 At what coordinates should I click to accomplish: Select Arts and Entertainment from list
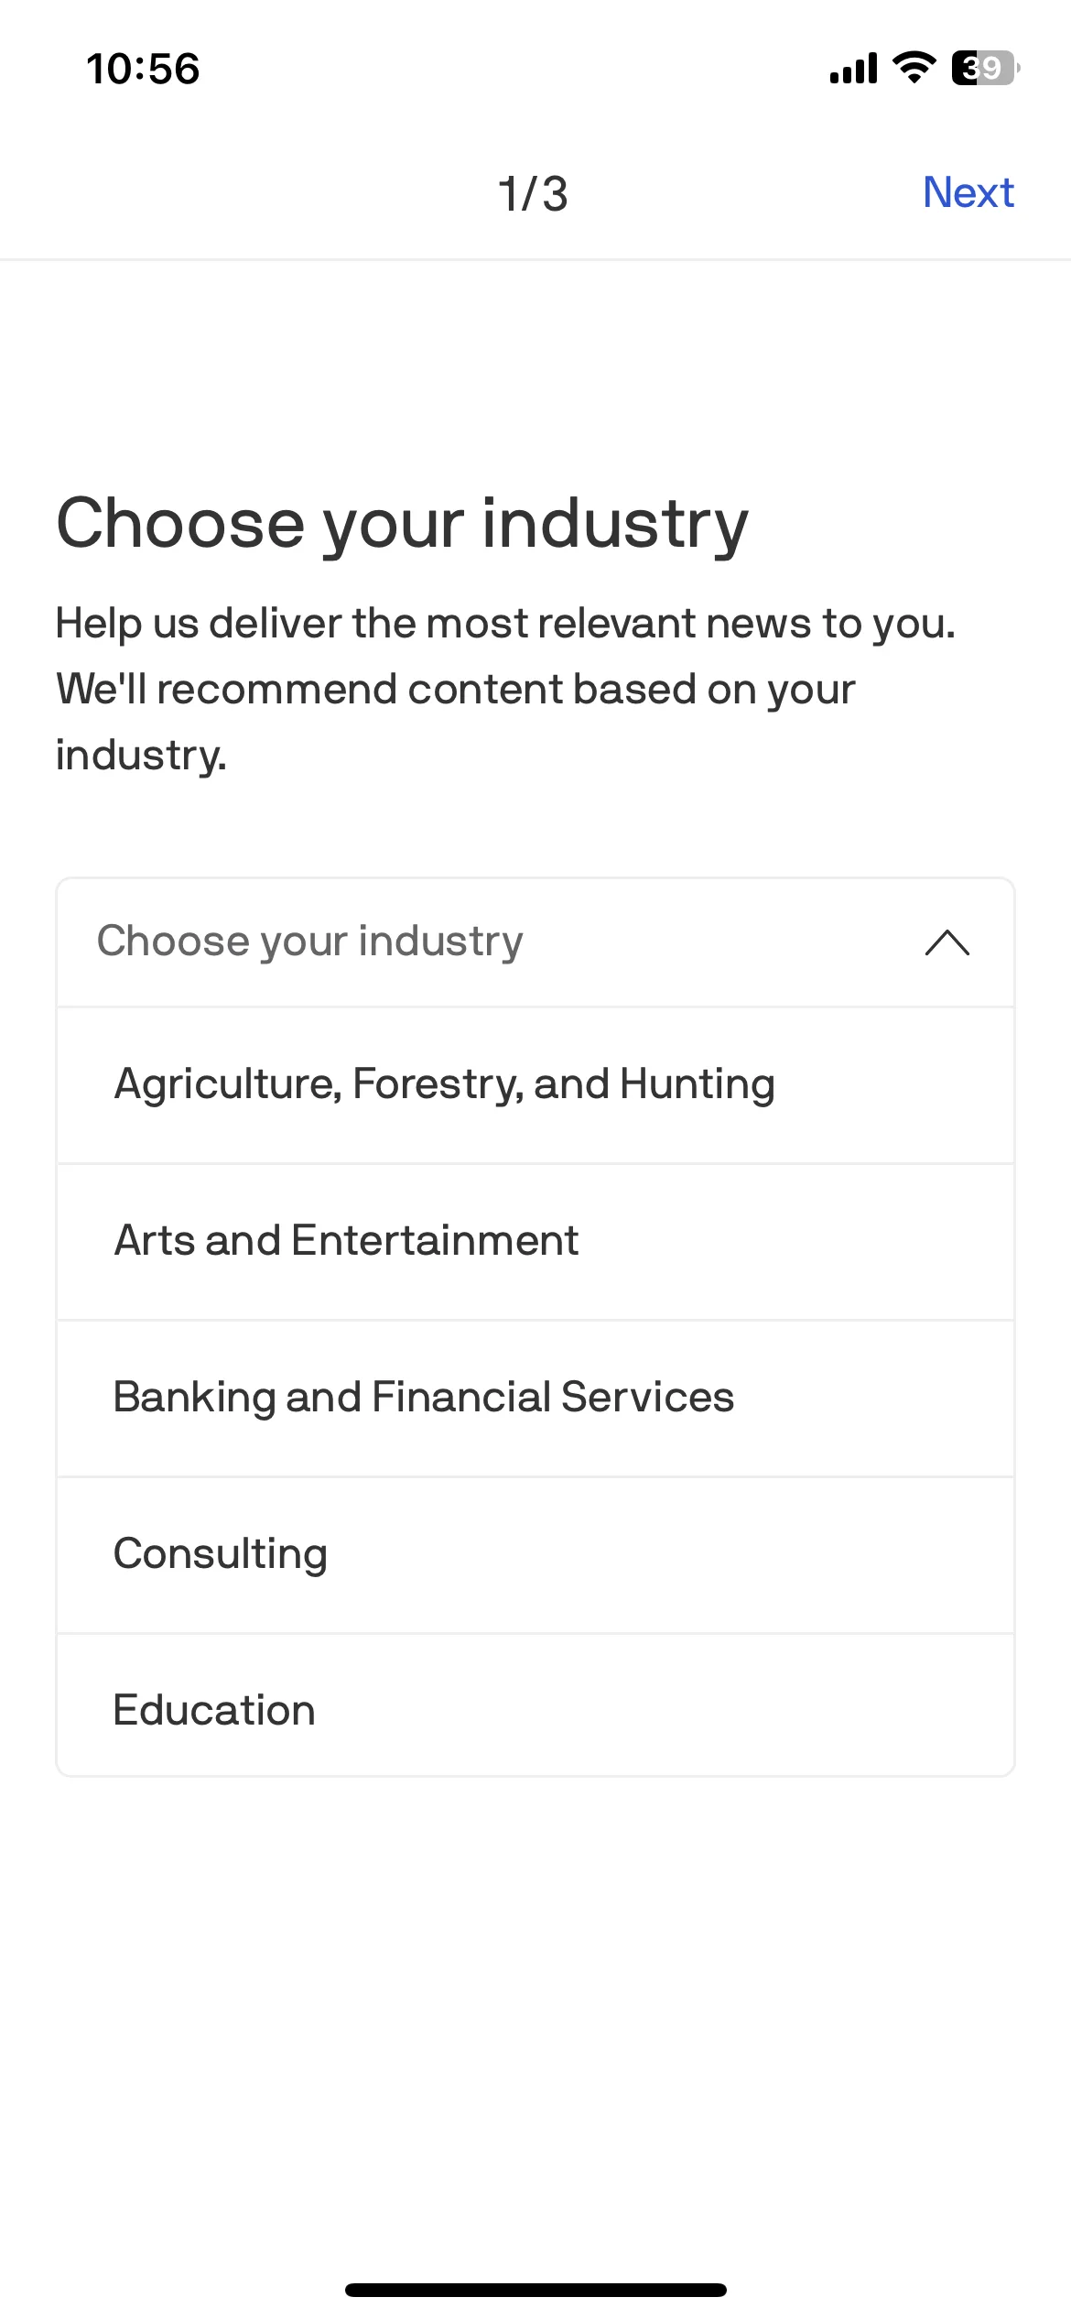click(535, 1242)
